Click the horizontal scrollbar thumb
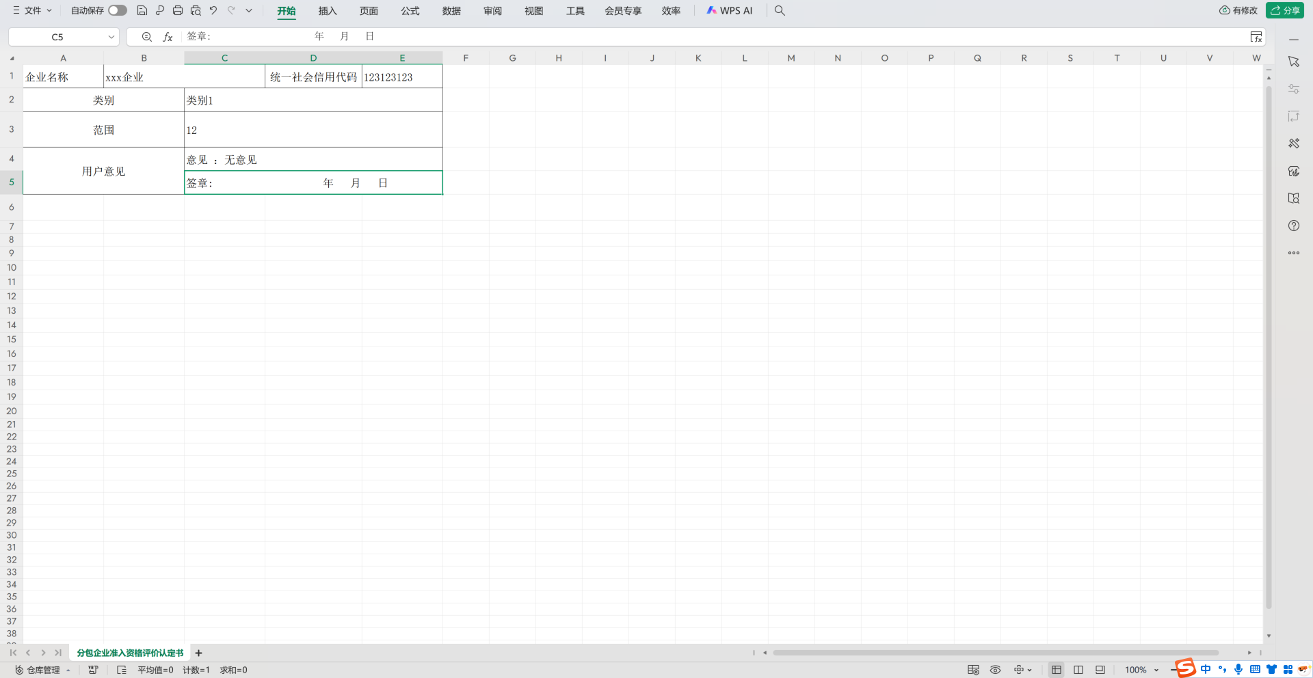Image resolution: width=1313 pixels, height=678 pixels. pyautogui.click(x=996, y=653)
